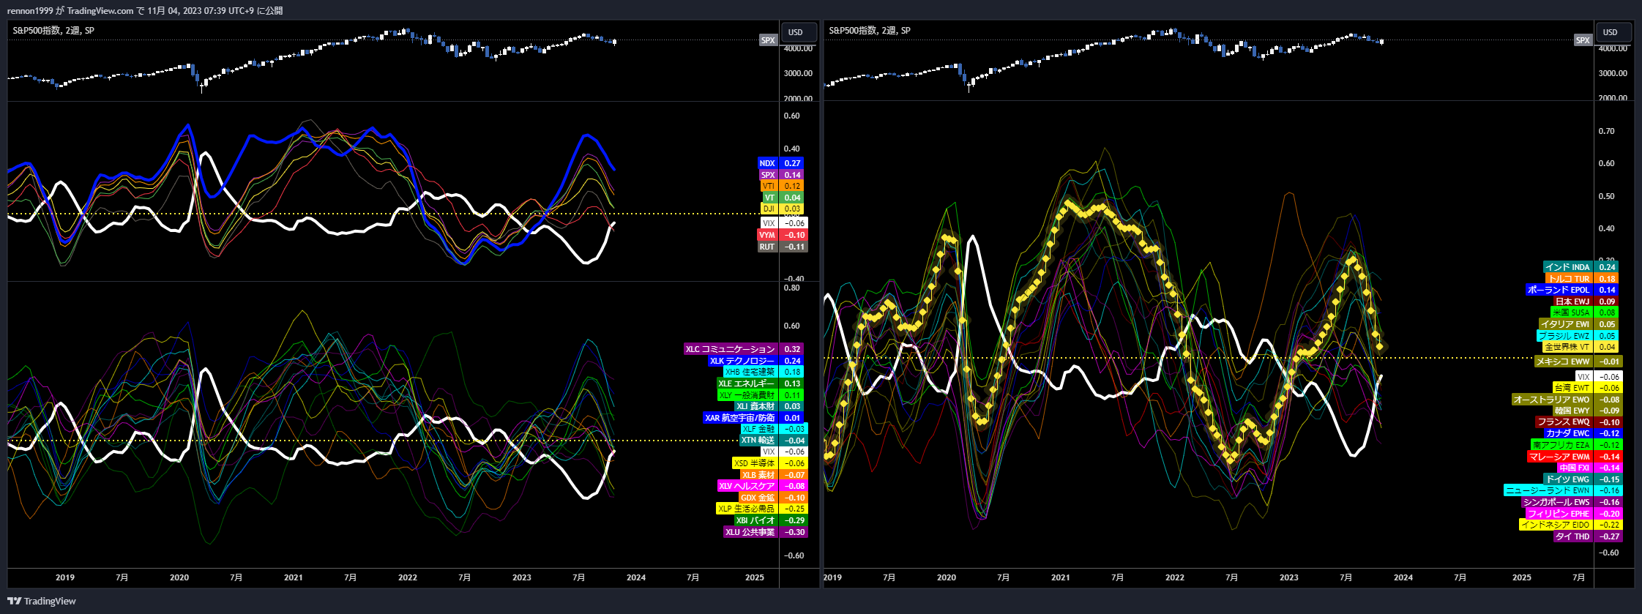The width and height of the screenshot is (1642, 614).
Task: Select XLB 素材 -0.07 label
Action: click(x=774, y=475)
